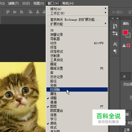Viewport: 132px width, 132px height.
Task: Show the 画笔 panel
Action: pyautogui.click(x=77, y=64)
